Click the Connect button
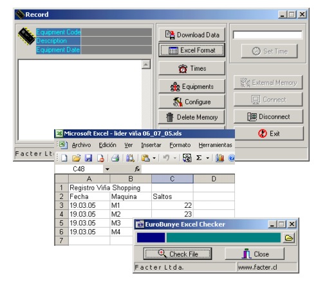The height and width of the screenshot is (287, 327). coord(268,99)
